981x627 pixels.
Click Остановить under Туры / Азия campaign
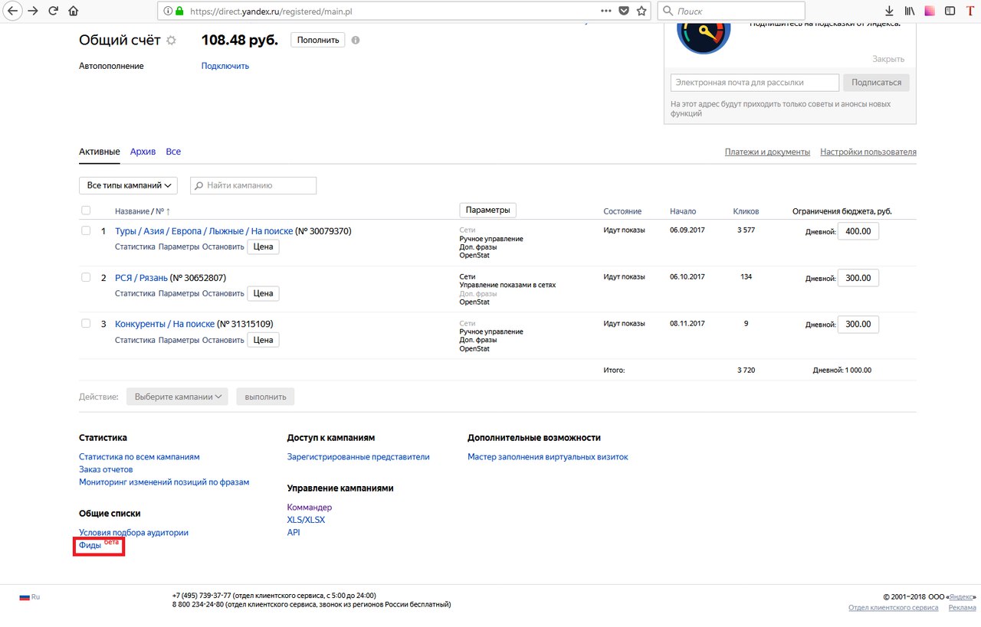223,247
